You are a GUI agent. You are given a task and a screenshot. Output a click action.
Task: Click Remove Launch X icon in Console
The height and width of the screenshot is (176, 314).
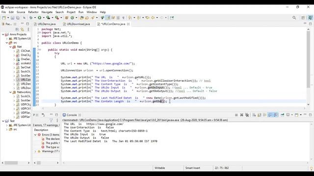pyautogui.click(x=242, y=115)
